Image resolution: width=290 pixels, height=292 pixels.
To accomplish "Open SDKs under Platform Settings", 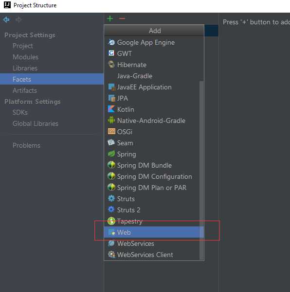I will [x=20, y=113].
